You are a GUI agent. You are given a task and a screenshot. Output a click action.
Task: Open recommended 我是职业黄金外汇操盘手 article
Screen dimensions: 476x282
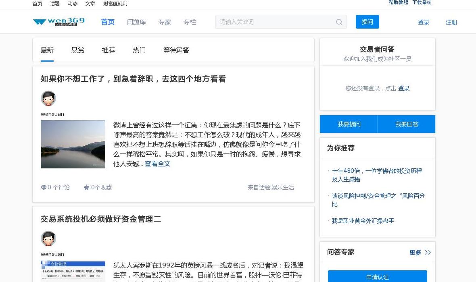click(x=363, y=221)
